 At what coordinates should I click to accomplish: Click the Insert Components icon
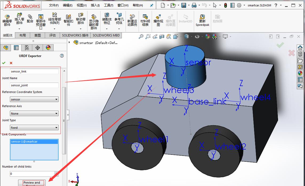coord(19,15)
